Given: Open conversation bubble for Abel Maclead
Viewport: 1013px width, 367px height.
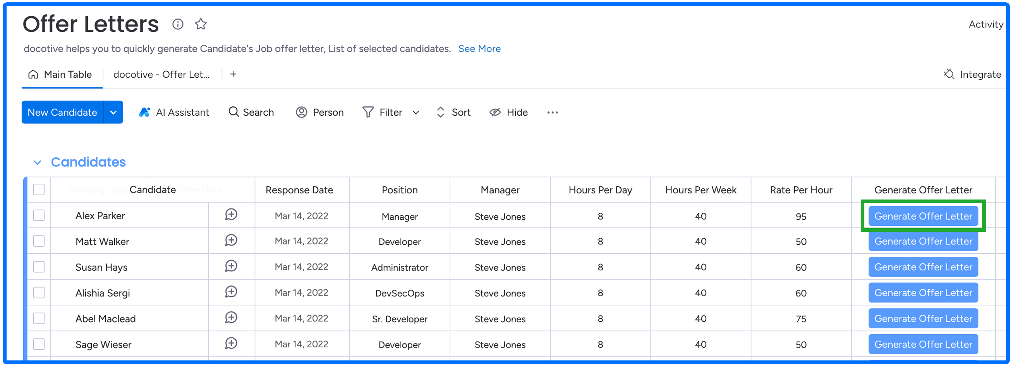Looking at the screenshot, I should point(231,318).
